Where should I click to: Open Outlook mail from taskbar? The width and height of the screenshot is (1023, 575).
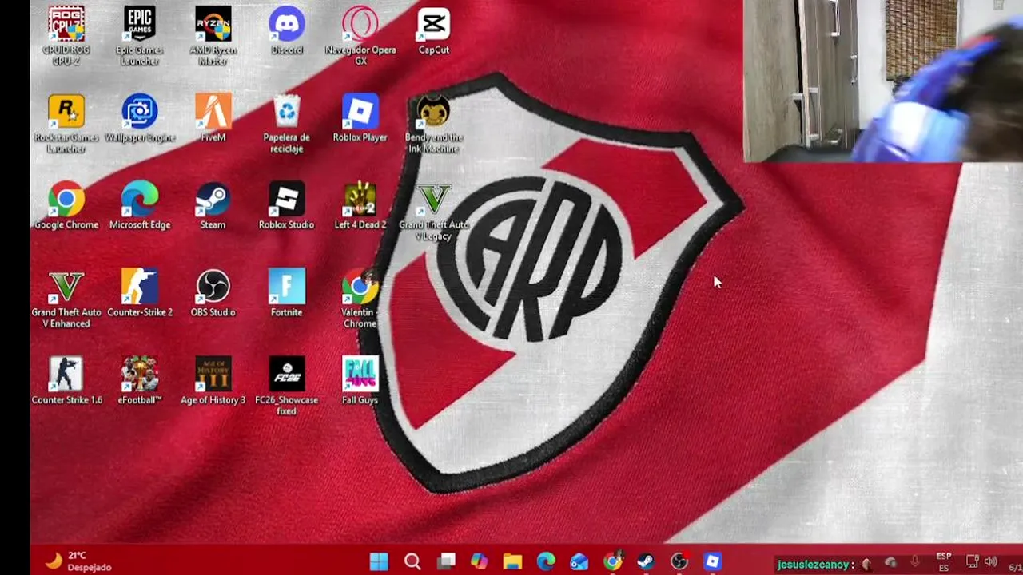(x=579, y=561)
